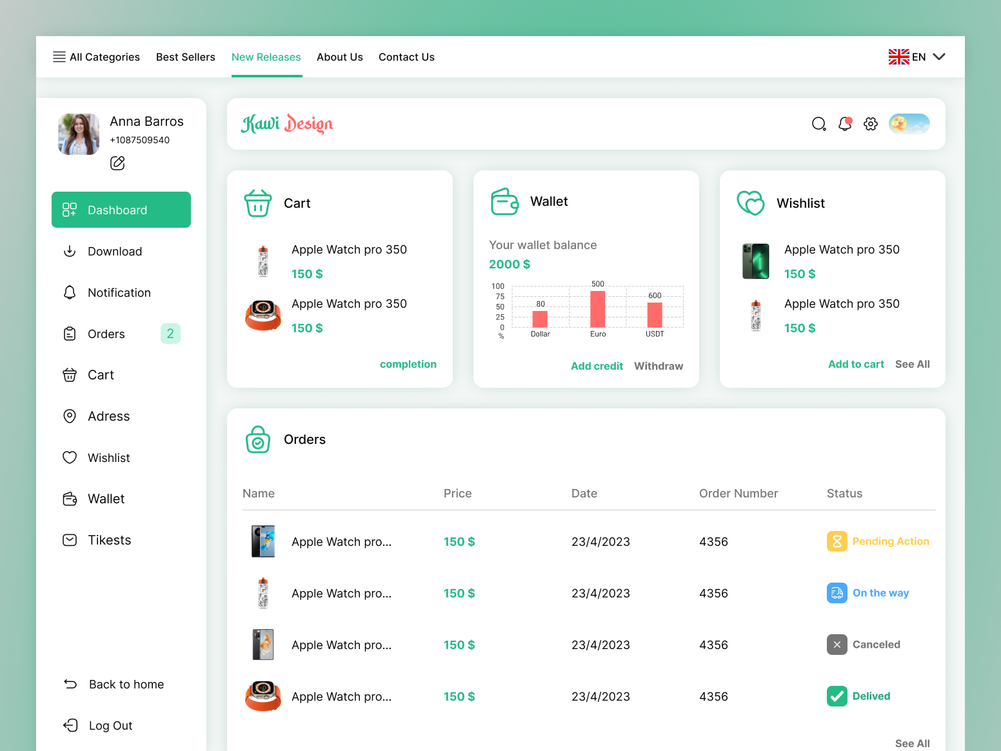Select the Dashboard entry in the sidebar
The width and height of the screenshot is (1001, 751).
121,210
